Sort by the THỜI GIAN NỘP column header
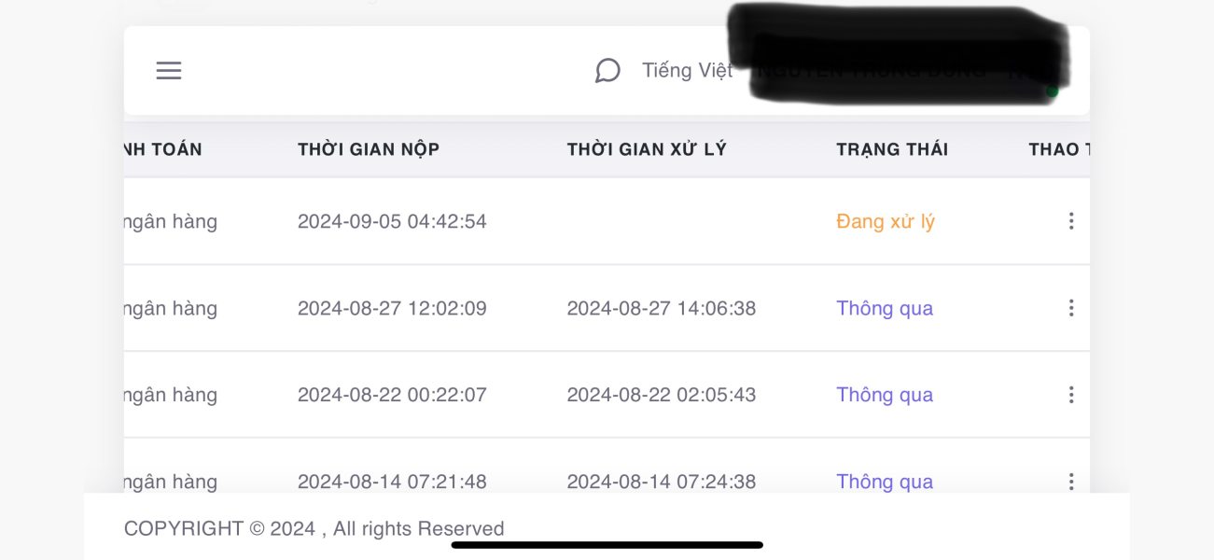The width and height of the screenshot is (1214, 560). (x=369, y=149)
